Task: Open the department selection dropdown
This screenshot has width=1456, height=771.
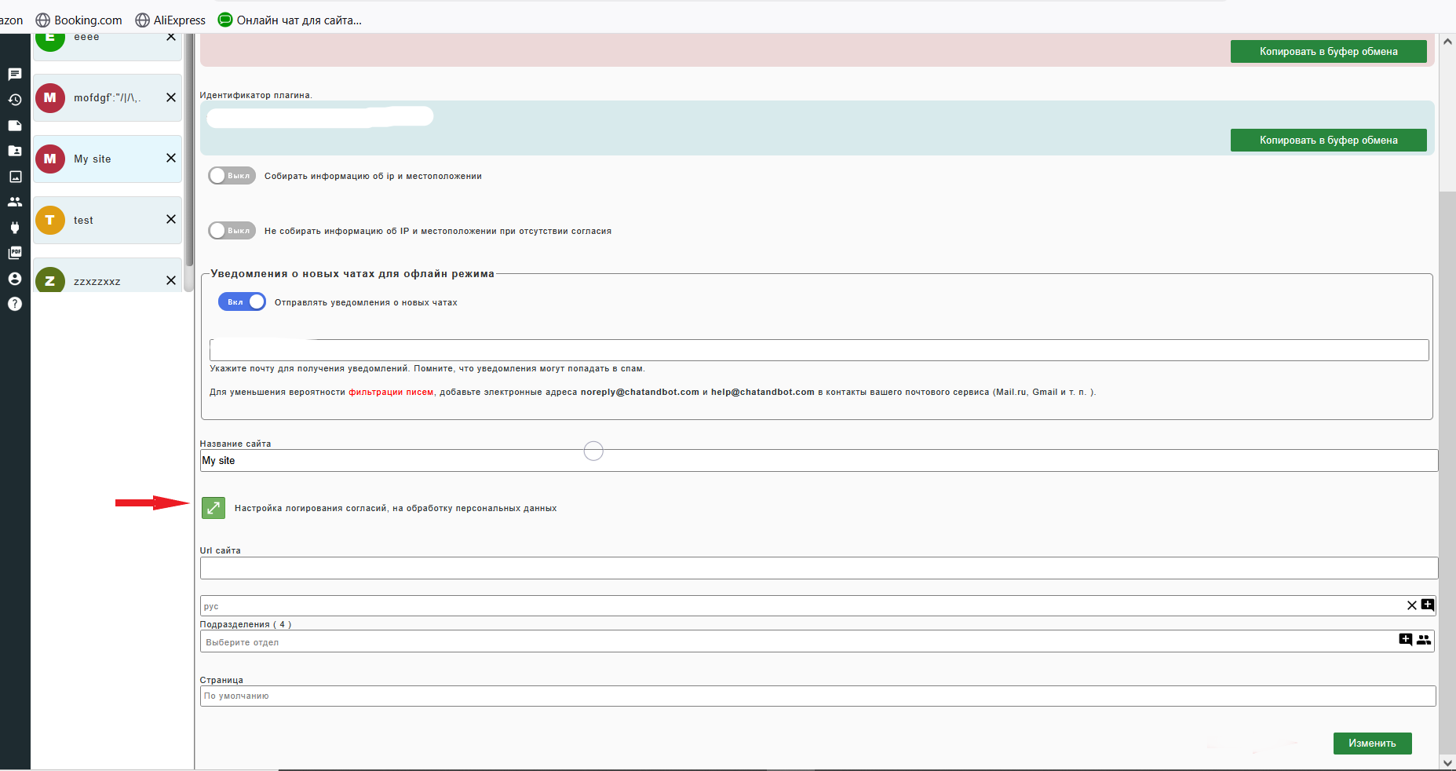Action: pos(793,642)
